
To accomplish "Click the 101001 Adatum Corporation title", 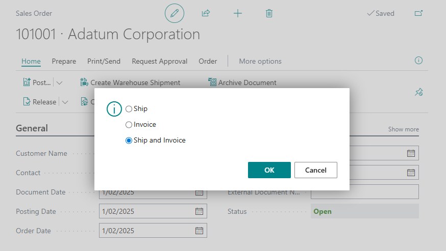I will (x=108, y=34).
